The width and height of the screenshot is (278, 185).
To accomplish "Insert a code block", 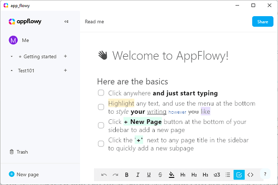I will [250, 175].
